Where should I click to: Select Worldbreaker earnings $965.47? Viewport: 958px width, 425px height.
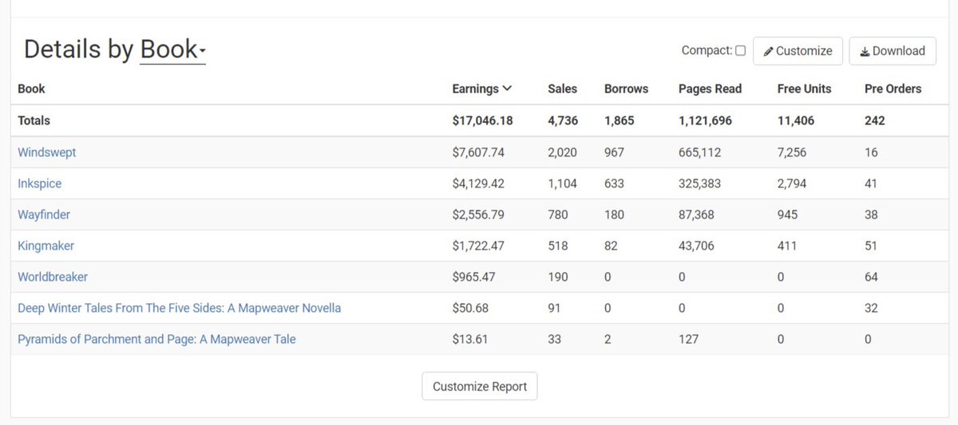(x=474, y=277)
